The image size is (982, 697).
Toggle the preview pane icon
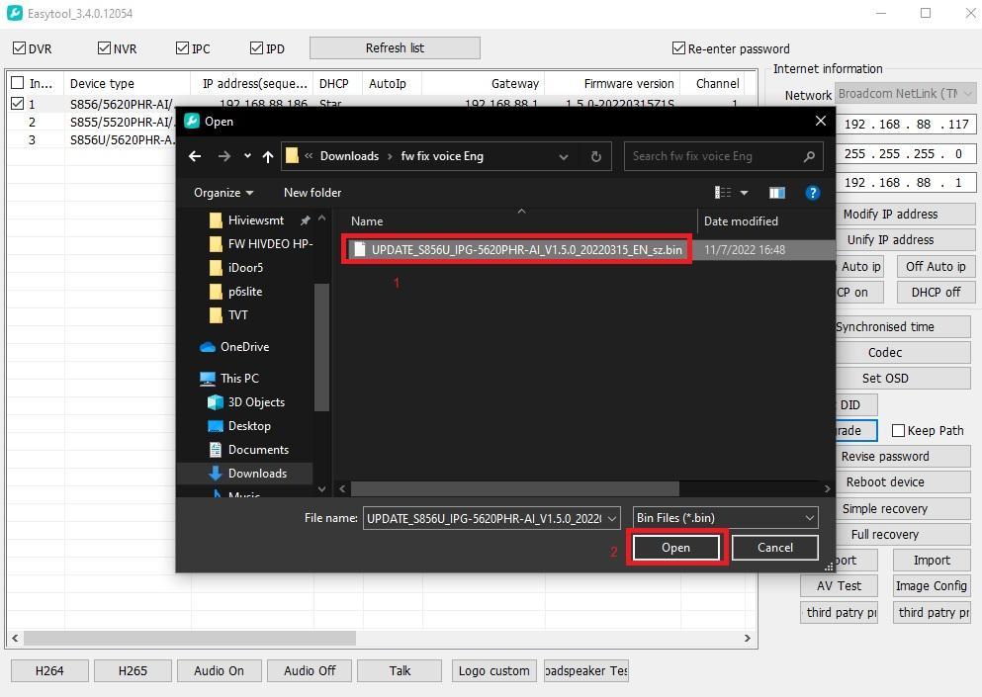[x=777, y=193]
